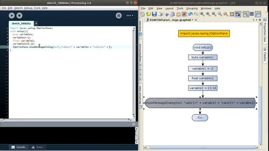Viewport: 269px width, 151px height.
Task: Open a file with yEd folder icon
Action: click(148, 14)
